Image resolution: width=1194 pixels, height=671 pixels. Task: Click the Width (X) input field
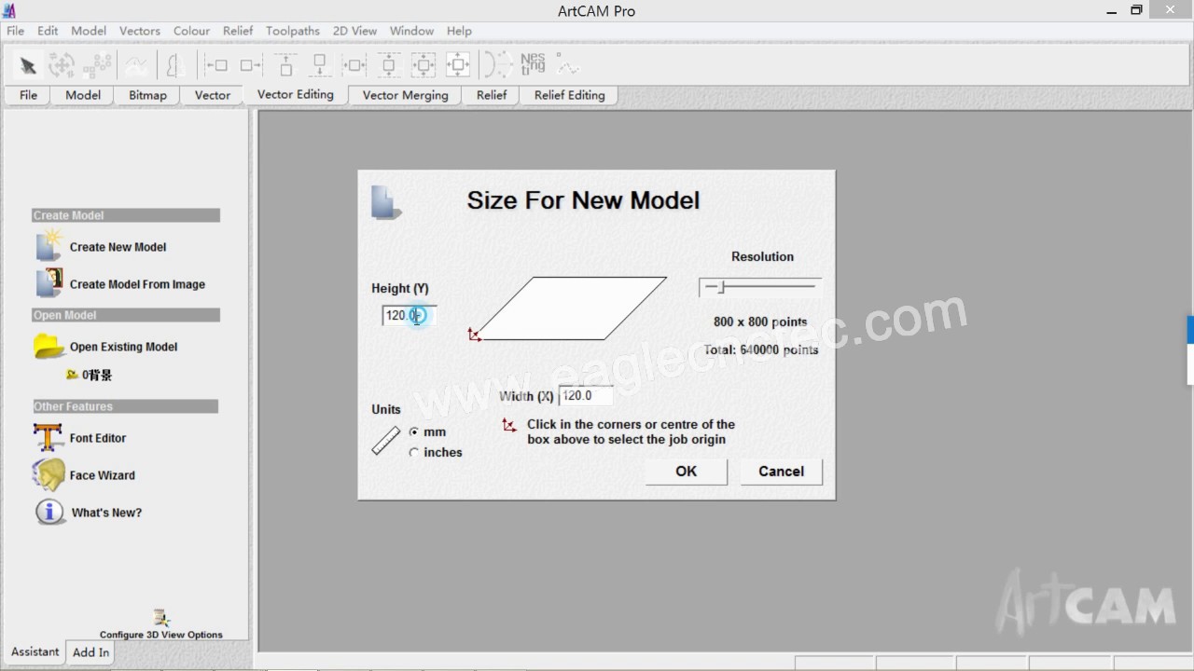tap(586, 396)
